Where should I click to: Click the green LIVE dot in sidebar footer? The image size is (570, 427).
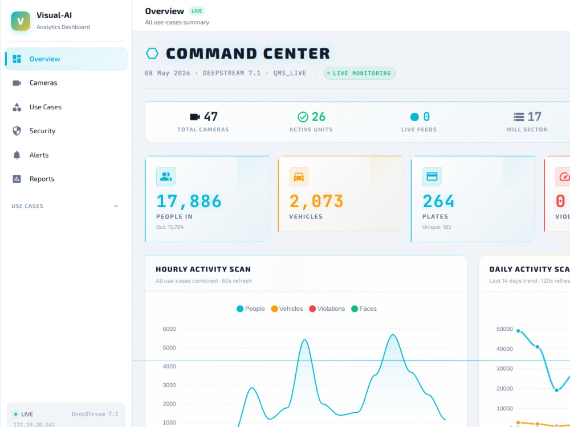click(x=15, y=414)
